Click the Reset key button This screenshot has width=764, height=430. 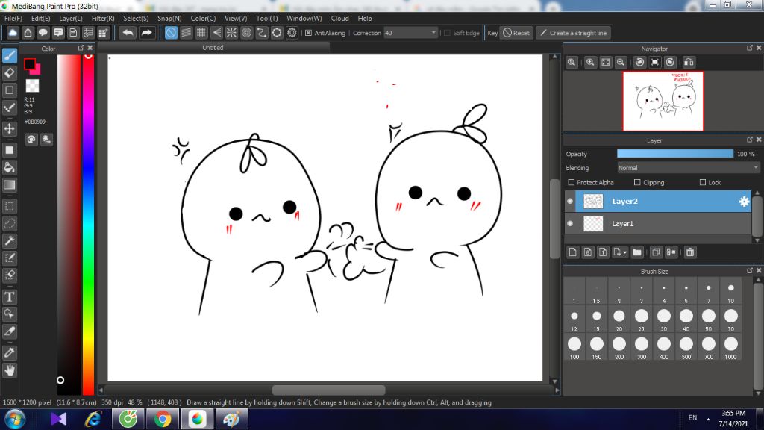pos(516,33)
